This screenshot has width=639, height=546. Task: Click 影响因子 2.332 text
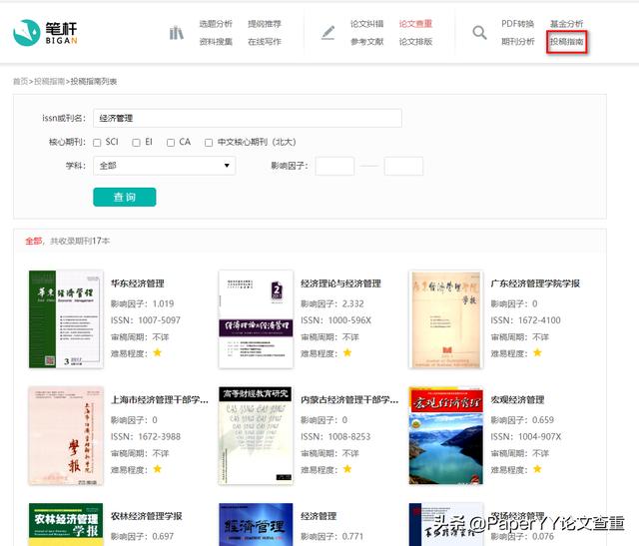tap(332, 303)
